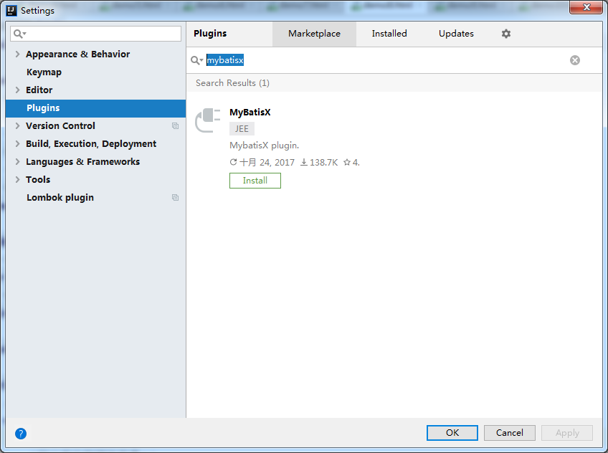
Task: Click project-level icon beside Lombok plugin
Action: (x=175, y=198)
